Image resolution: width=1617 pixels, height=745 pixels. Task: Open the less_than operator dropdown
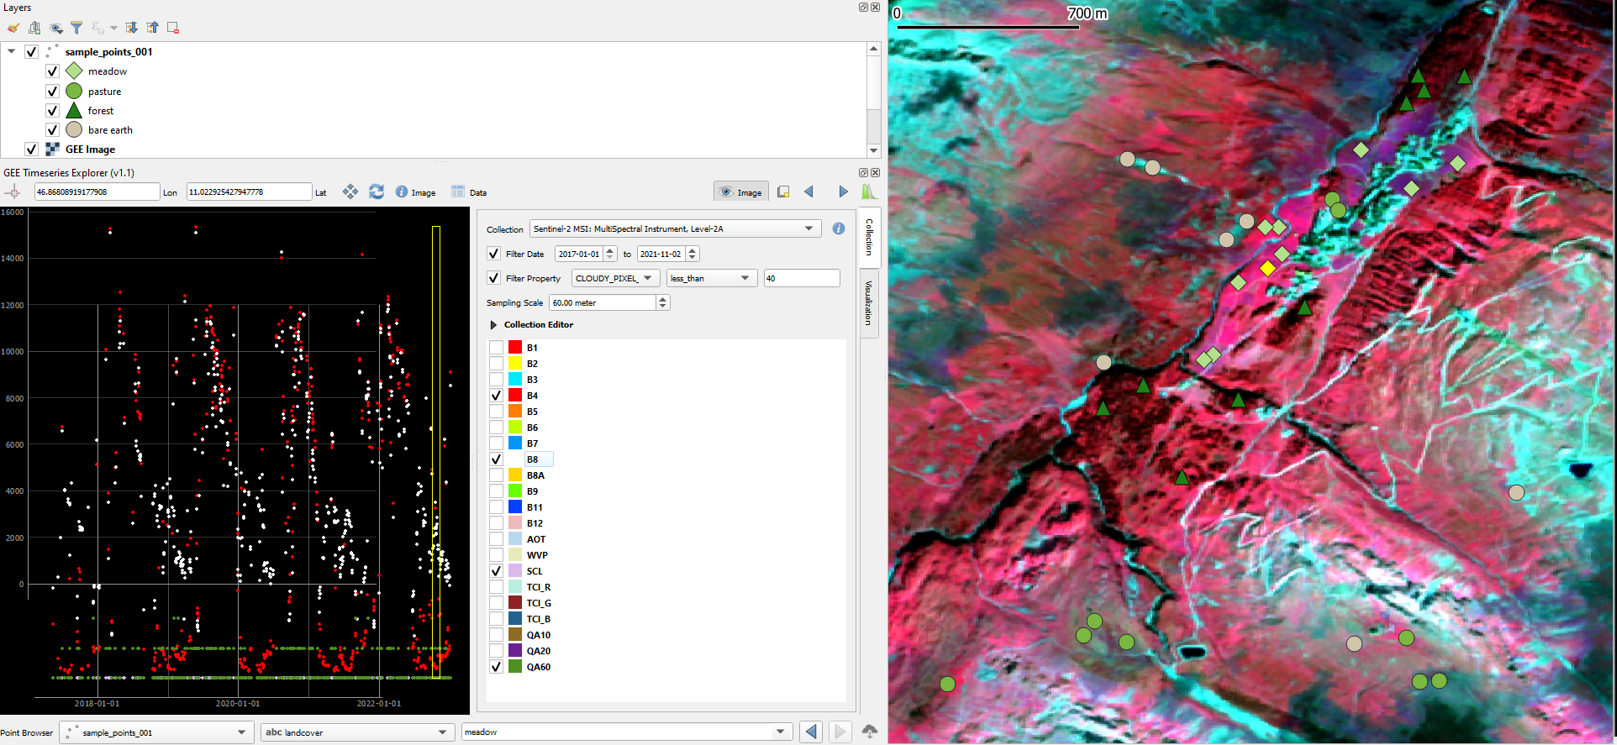pos(710,278)
